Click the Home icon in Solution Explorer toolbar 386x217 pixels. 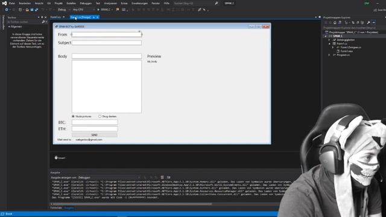pyautogui.click(x=335, y=23)
